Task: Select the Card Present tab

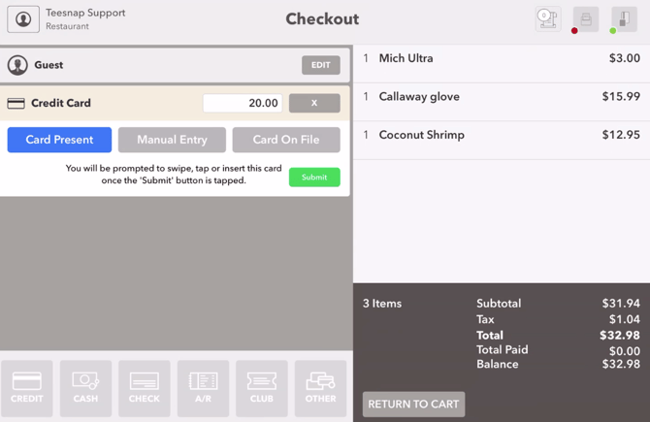Action: pyautogui.click(x=59, y=140)
